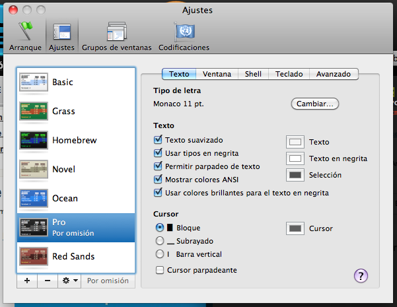397x307 pixels.
Task: Select the Homebrew profile thumbnail
Action: (33, 140)
